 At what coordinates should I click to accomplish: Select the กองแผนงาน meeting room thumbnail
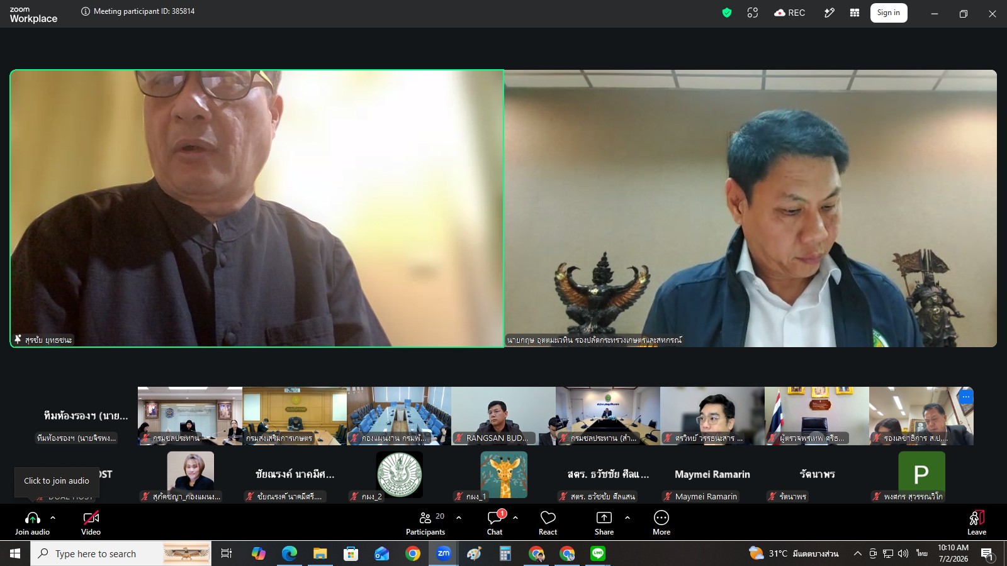[x=399, y=416]
